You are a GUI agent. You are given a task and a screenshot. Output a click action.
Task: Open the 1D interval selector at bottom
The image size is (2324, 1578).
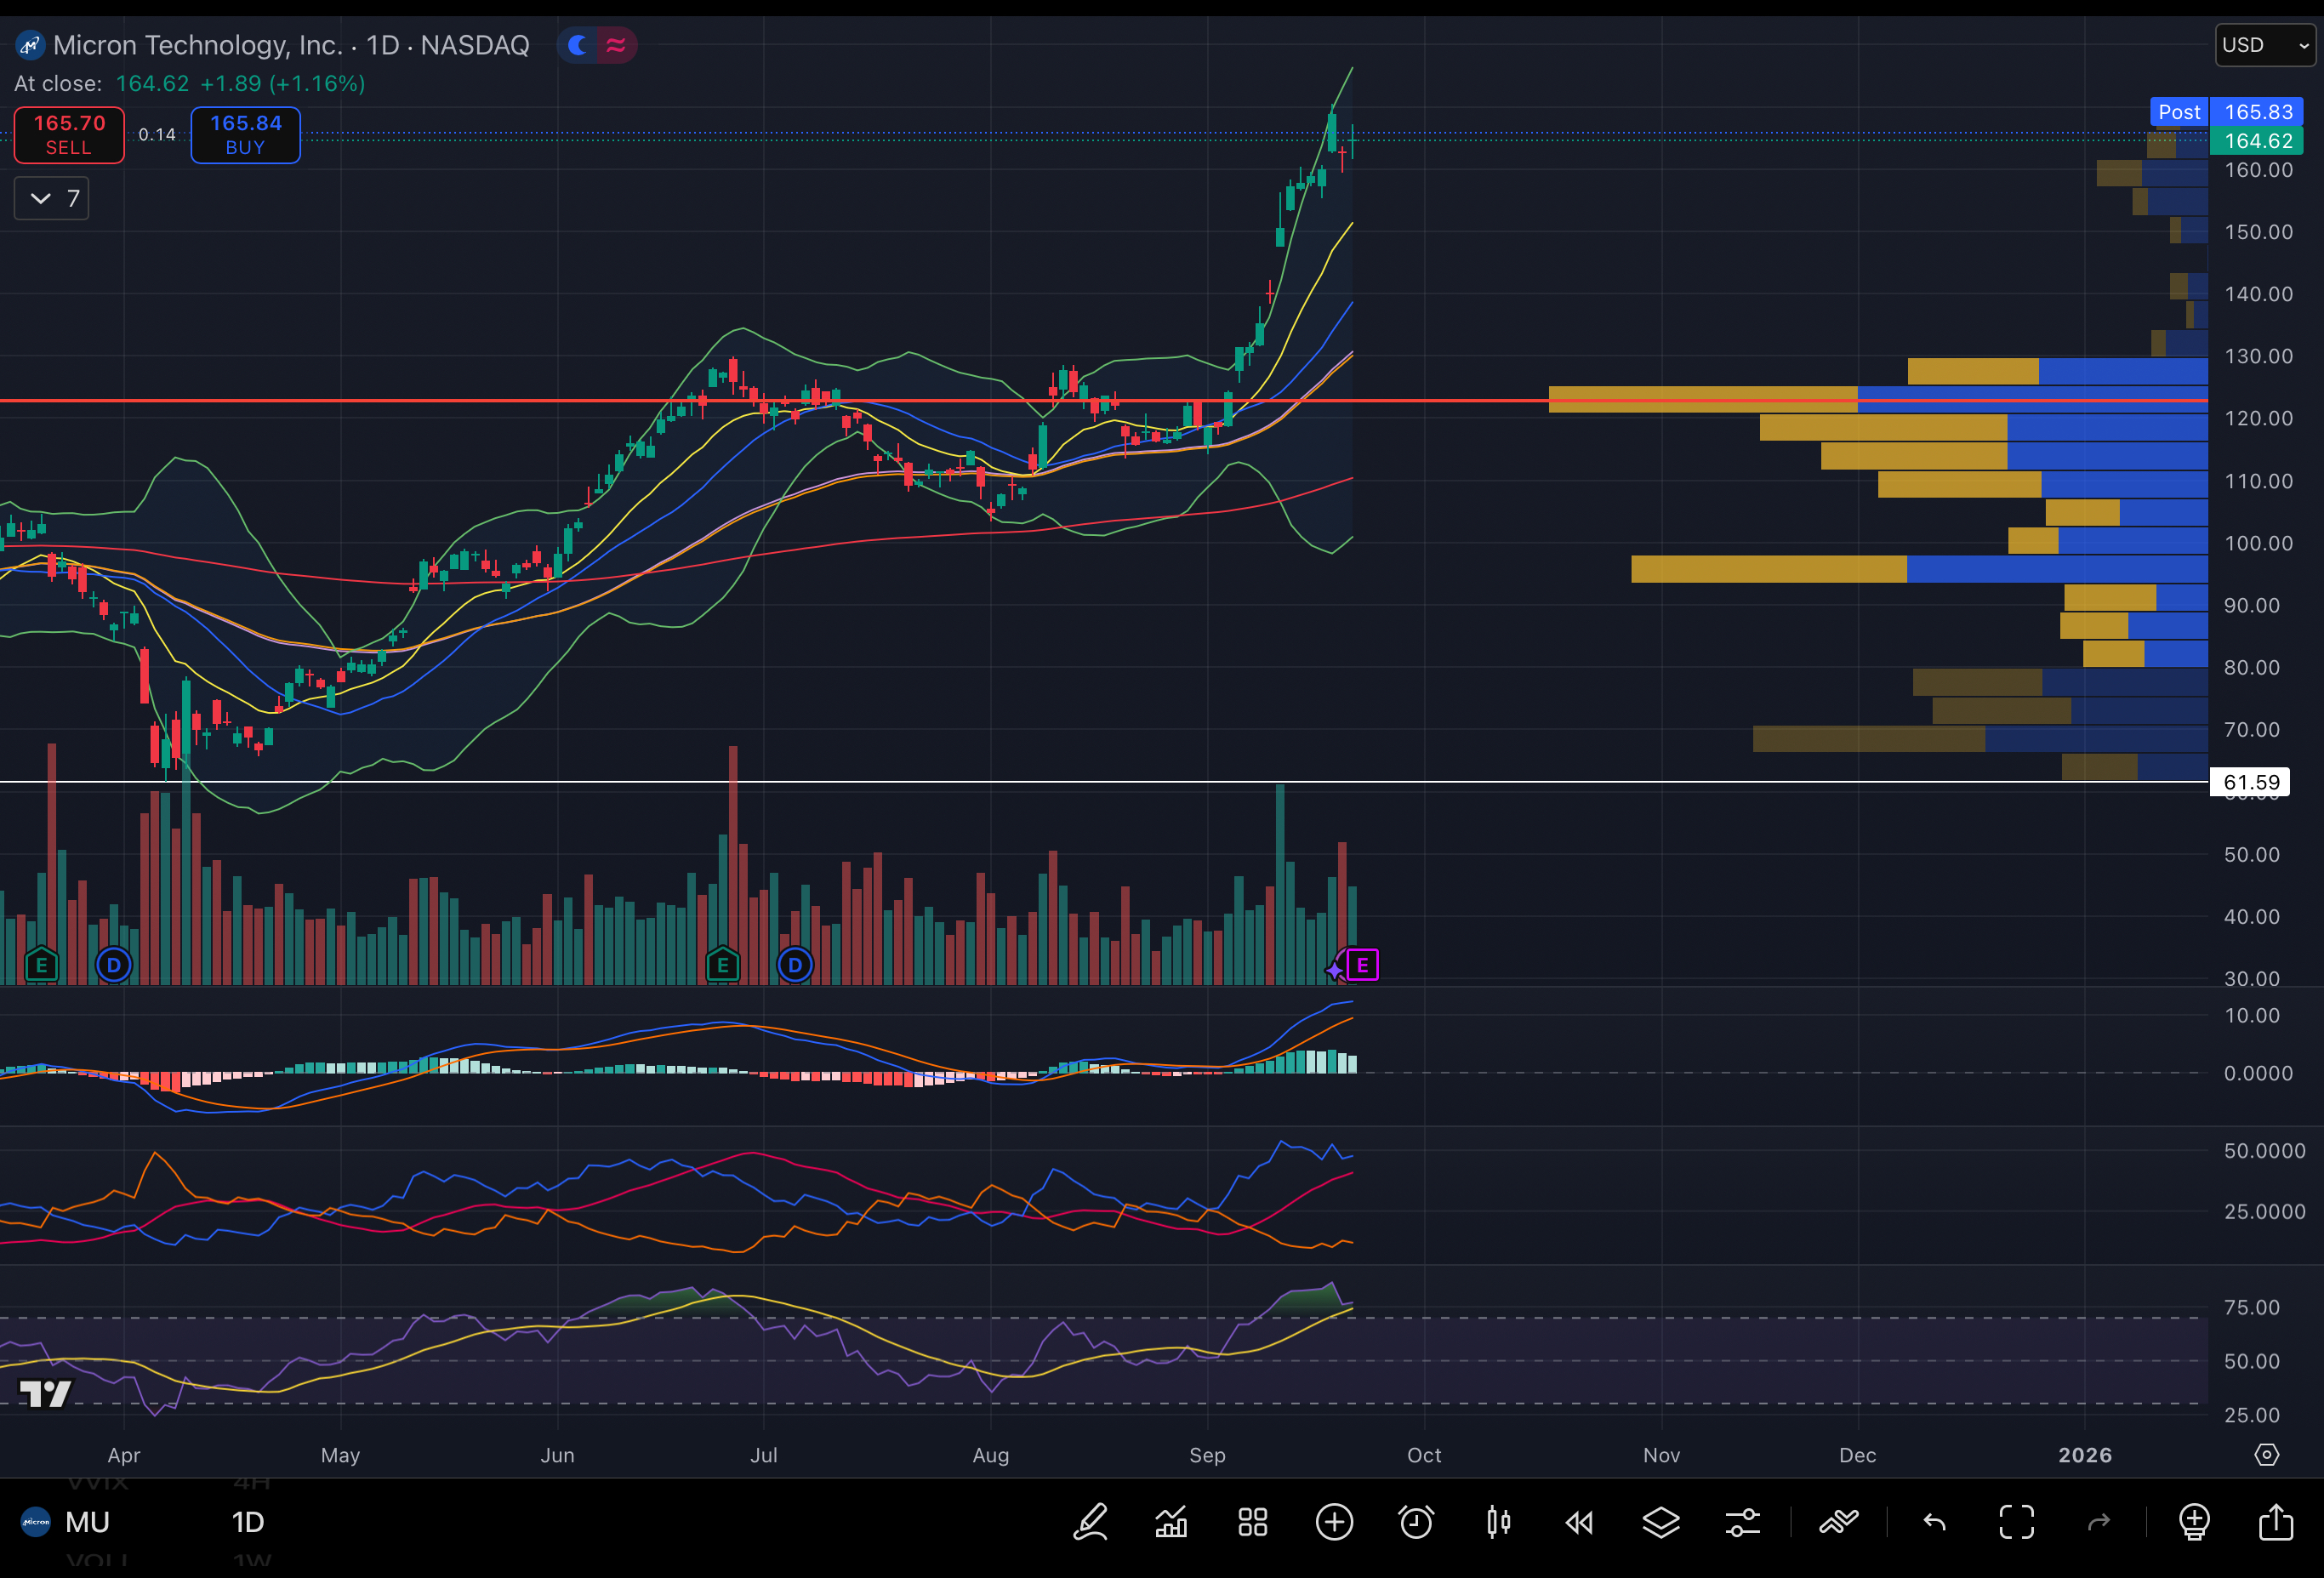[248, 1522]
